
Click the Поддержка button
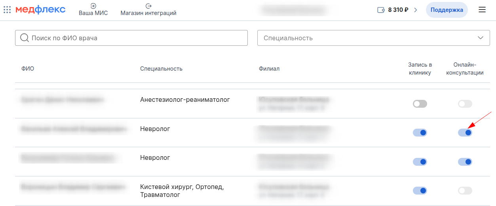pos(447,10)
